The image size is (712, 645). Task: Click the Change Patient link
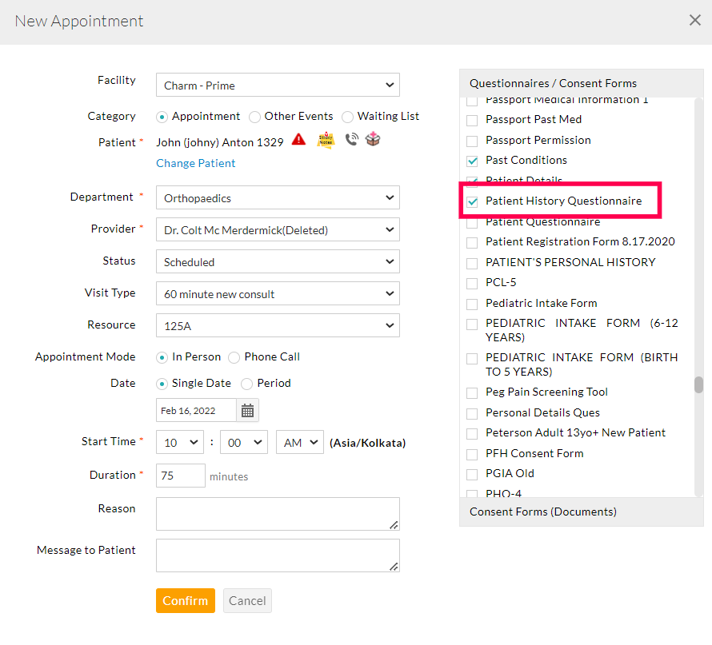tap(196, 163)
